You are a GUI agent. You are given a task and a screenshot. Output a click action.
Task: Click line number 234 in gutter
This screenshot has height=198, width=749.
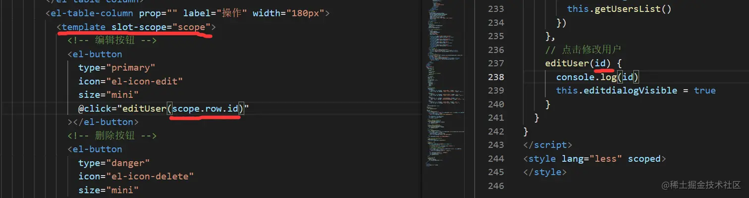496,23
